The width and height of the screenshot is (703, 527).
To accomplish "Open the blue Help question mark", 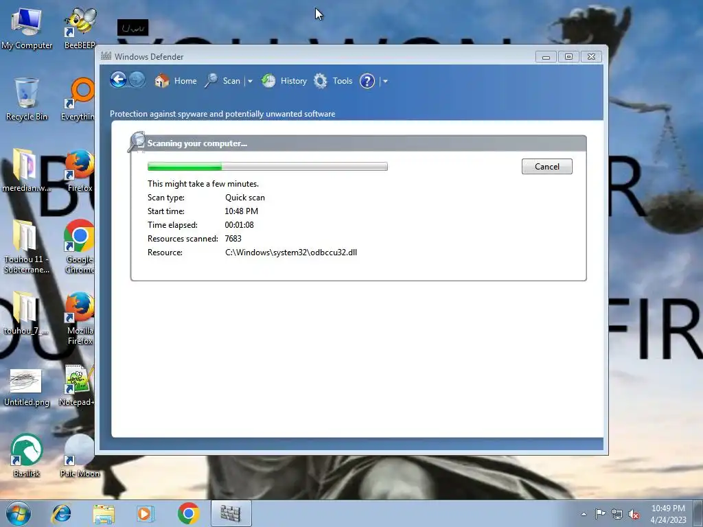I will [x=367, y=81].
